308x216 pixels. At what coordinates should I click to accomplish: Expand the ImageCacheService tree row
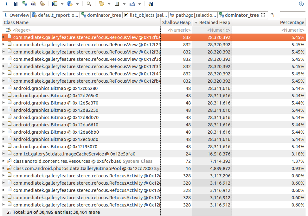(x=4, y=154)
